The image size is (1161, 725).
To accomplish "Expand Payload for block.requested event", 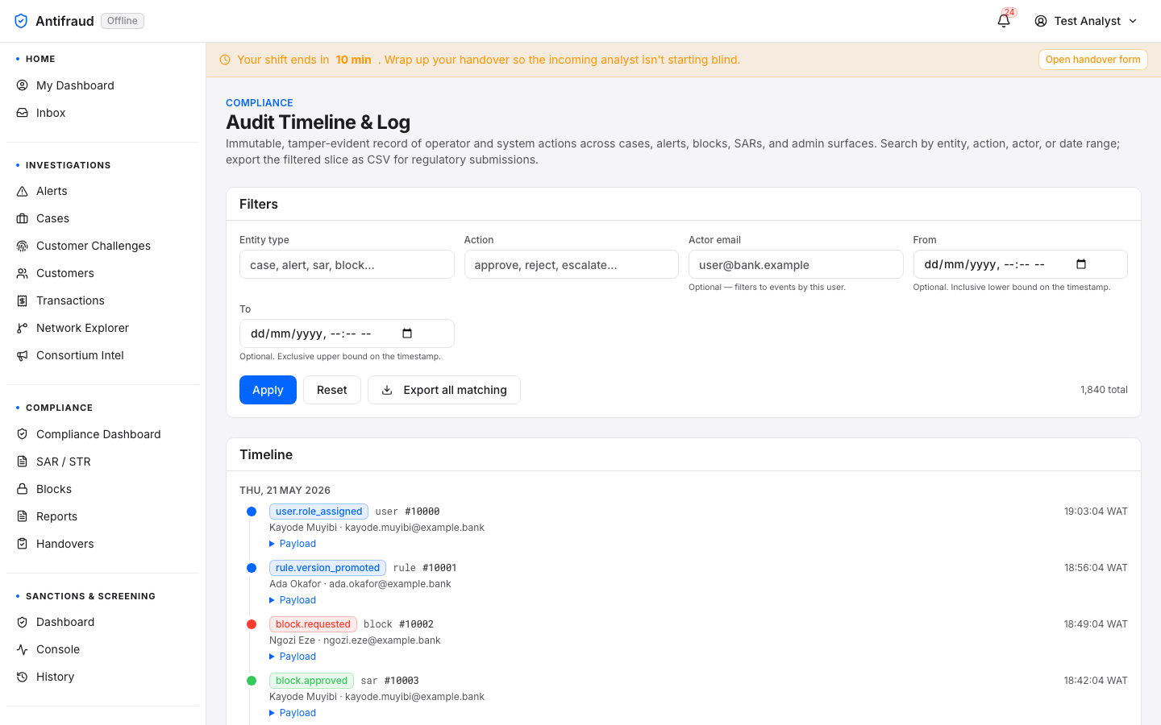I will click(293, 657).
